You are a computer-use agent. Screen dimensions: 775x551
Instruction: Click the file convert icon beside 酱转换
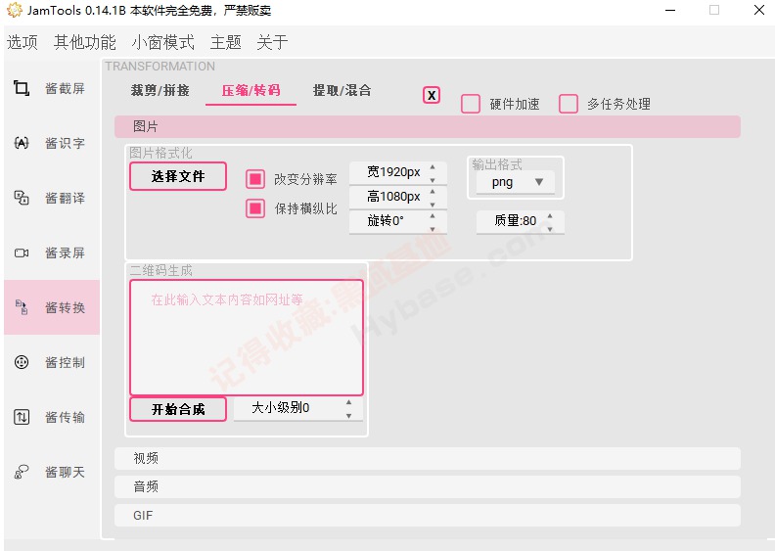pyautogui.click(x=22, y=307)
